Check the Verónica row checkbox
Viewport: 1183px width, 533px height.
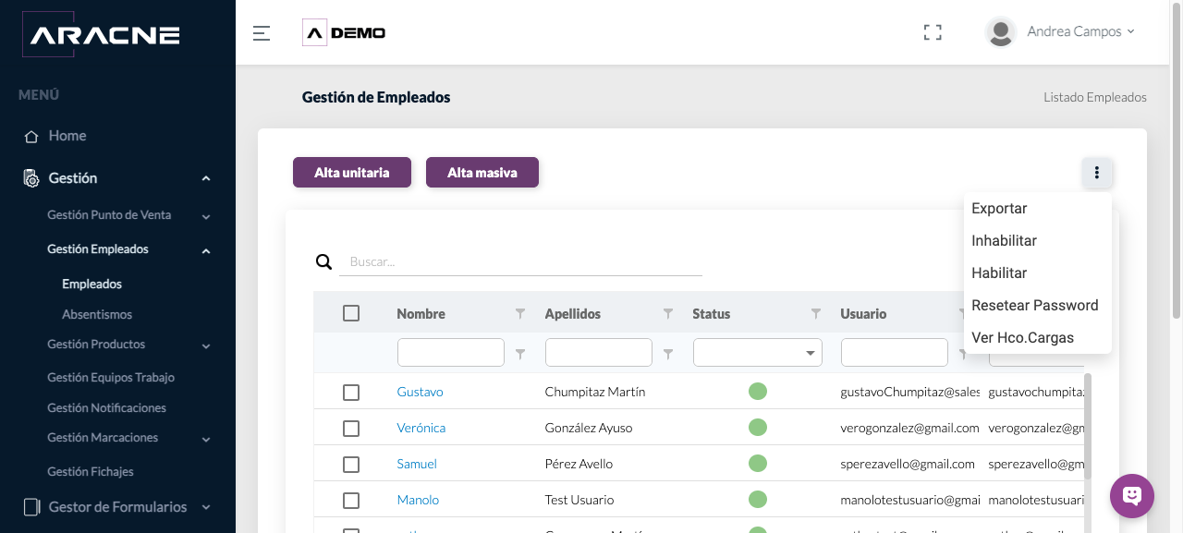coord(351,429)
